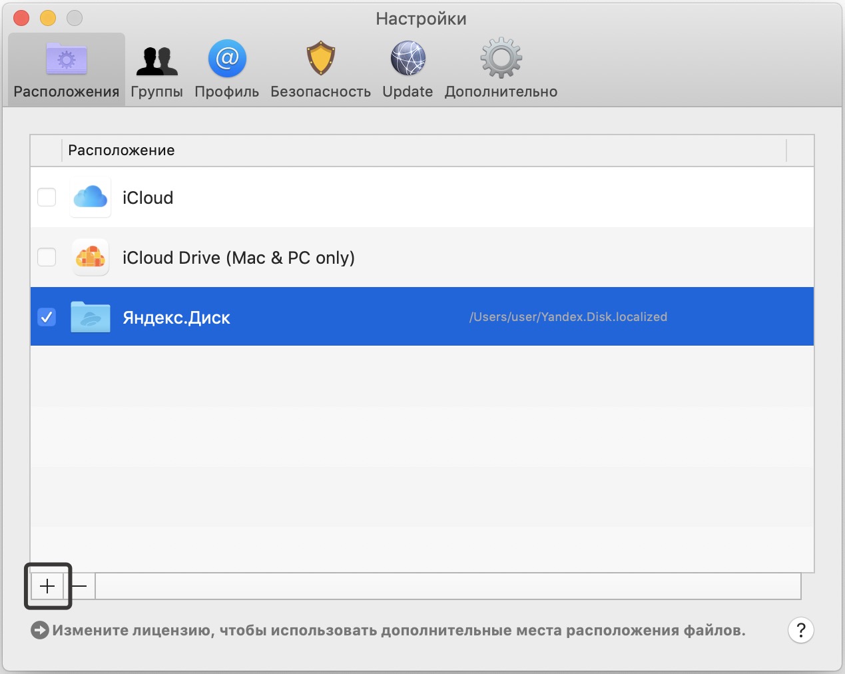Select the iCloud Drive (Mac & PC only) label
The height and width of the screenshot is (674, 845).
pos(238,258)
